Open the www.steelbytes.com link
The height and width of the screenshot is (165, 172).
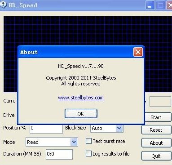tap(81, 98)
